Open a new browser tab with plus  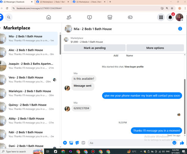pyautogui.click(x=110, y=2)
